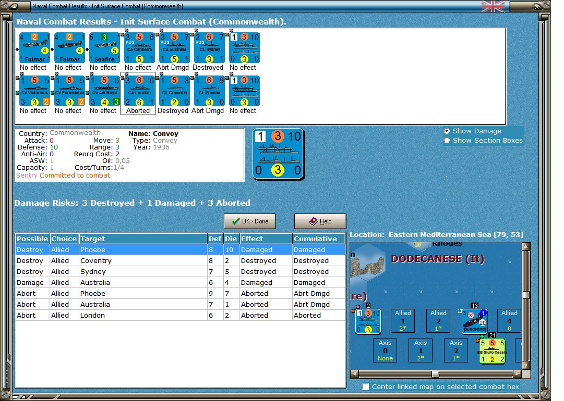Click the Allied 1 section box

pos(403,321)
